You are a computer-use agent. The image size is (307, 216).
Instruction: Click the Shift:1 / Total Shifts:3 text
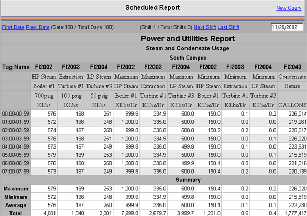[x=166, y=27]
